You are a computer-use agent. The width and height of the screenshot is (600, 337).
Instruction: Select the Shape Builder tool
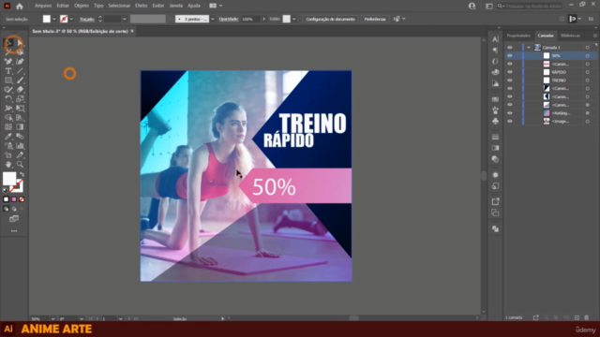8,117
